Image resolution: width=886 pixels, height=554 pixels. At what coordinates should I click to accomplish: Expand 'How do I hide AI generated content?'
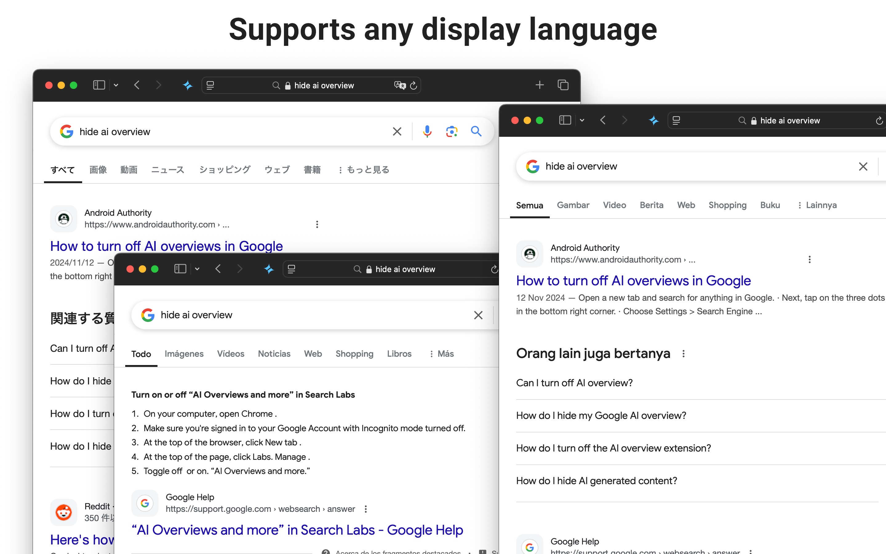701,481
